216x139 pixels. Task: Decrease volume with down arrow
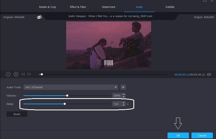coord(124,97)
